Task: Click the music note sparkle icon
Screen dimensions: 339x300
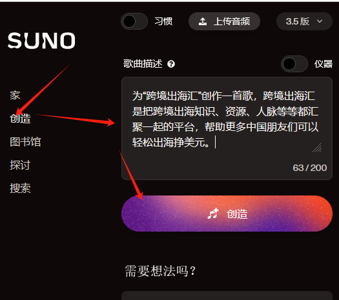Action: [x=213, y=214]
